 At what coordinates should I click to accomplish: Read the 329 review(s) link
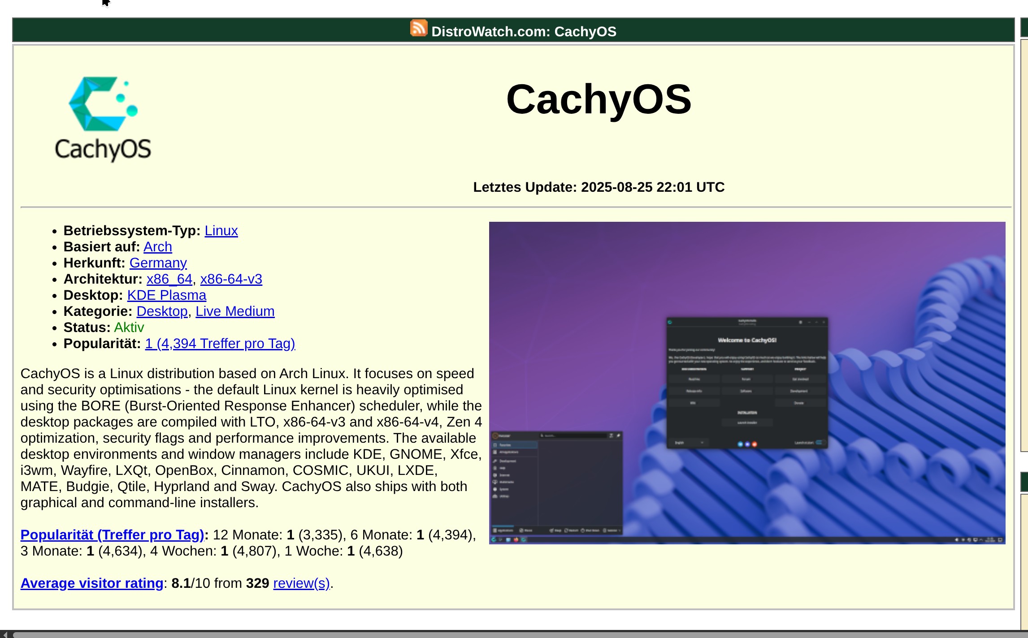click(301, 583)
